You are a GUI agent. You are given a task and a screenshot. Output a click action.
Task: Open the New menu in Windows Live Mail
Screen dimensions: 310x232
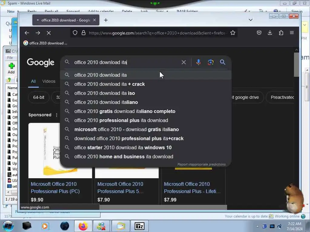tap(13, 11)
